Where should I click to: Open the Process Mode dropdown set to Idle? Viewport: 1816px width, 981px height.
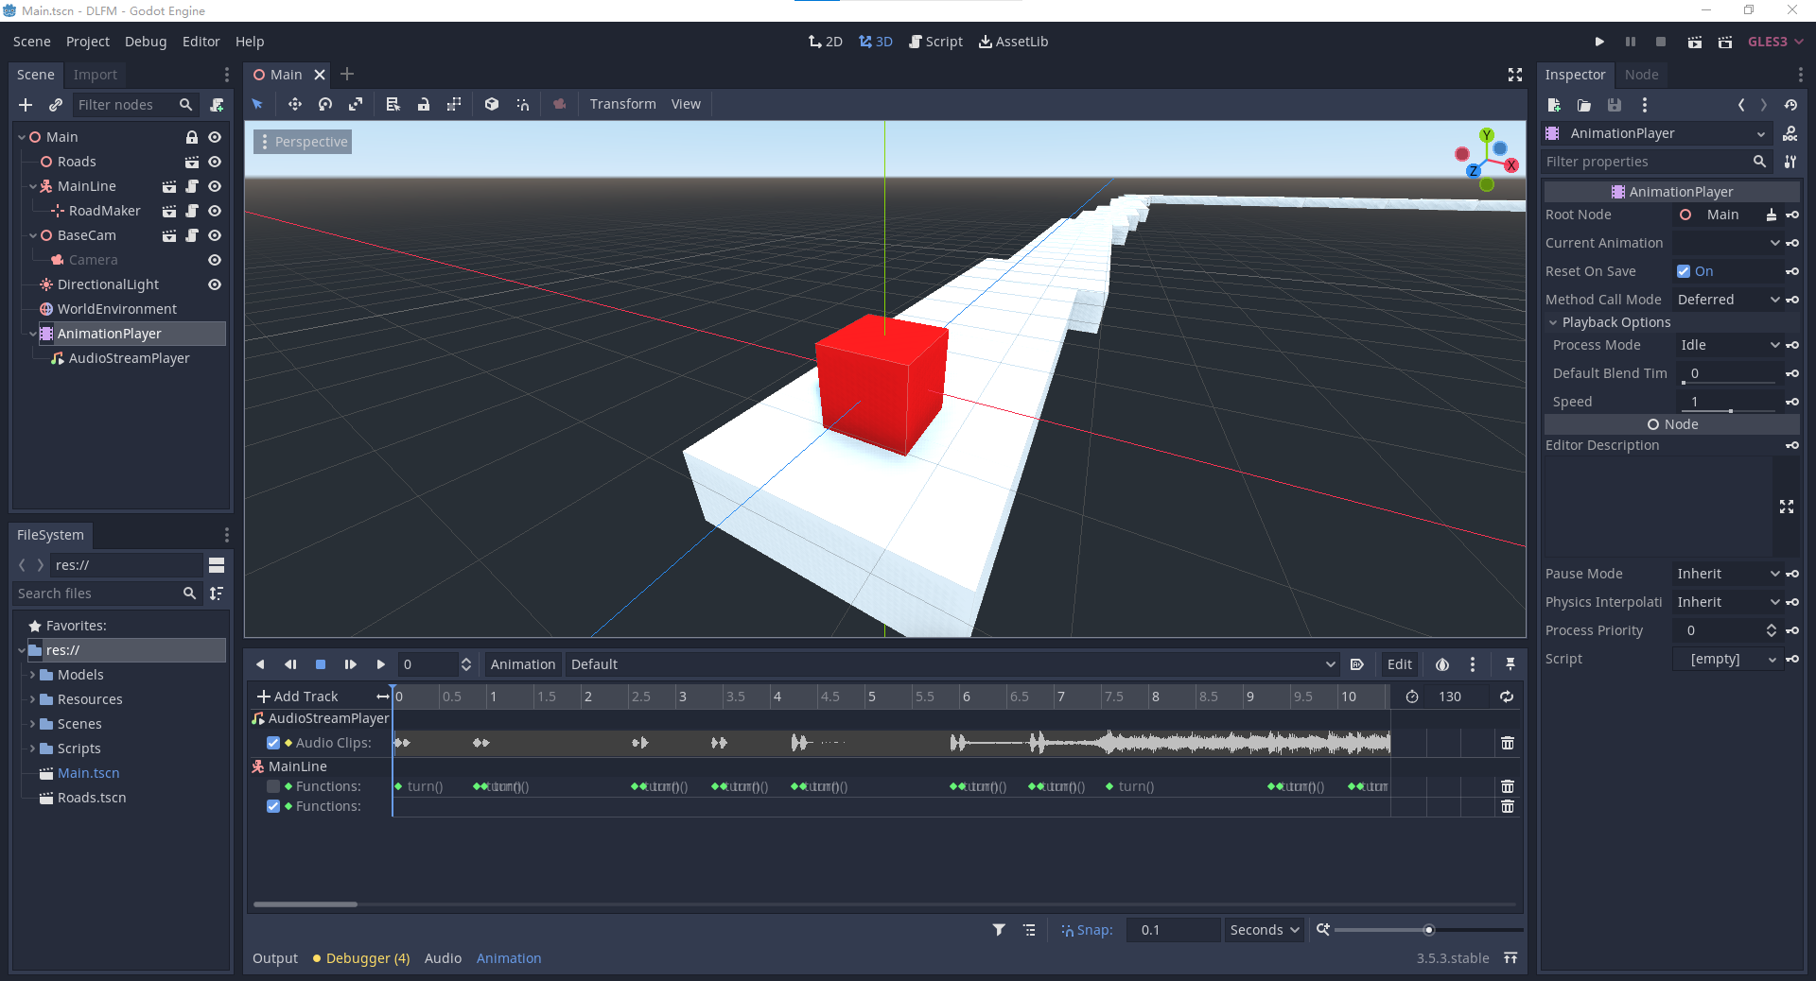[1728, 345]
